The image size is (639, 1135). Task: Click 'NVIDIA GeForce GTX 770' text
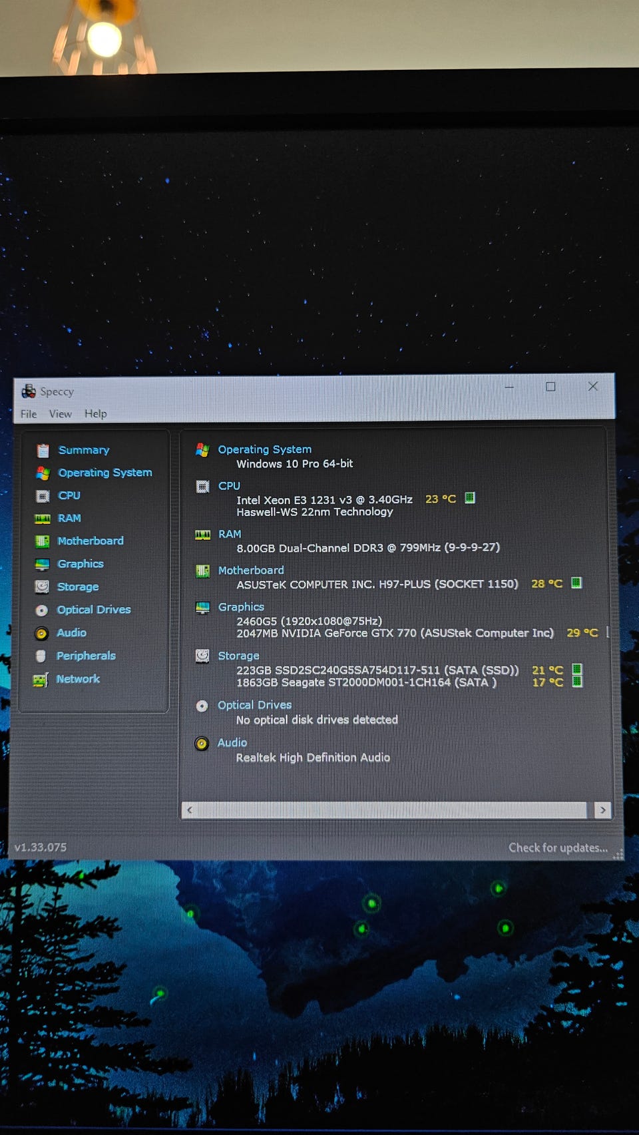349,632
